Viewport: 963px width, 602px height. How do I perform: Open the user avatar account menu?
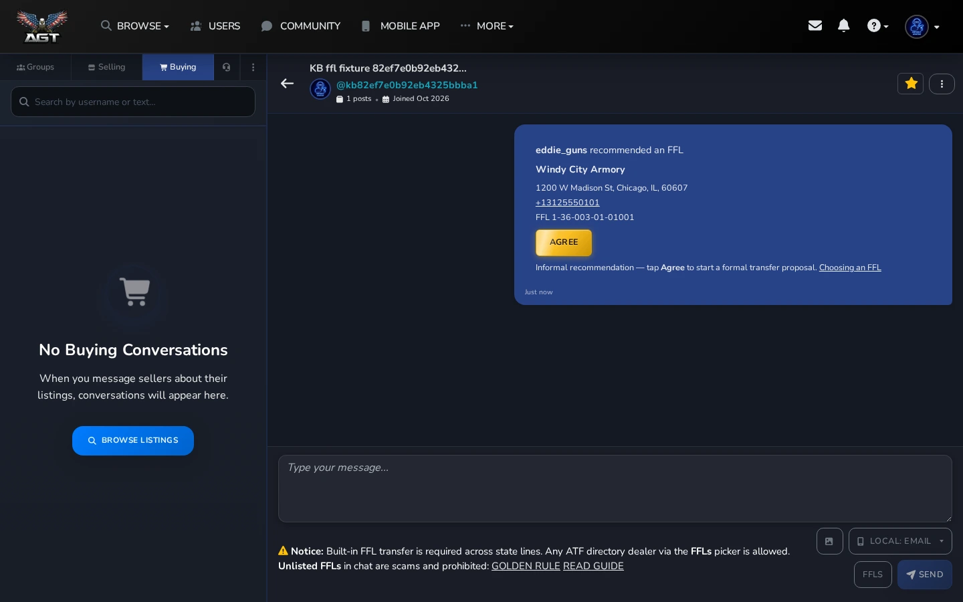pos(922,27)
